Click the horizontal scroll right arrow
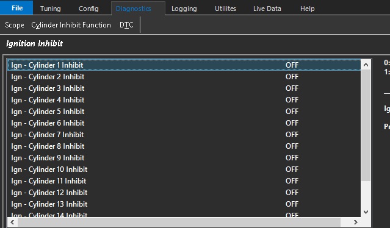 356,222
